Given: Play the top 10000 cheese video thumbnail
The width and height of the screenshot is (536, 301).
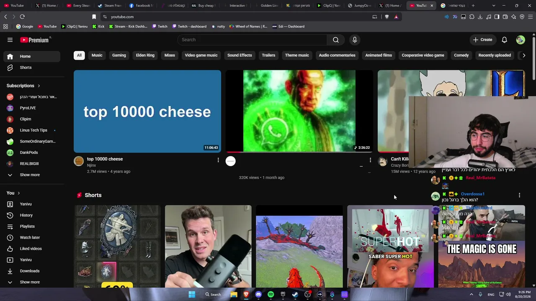Looking at the screenshot, I should click(147, 111).
